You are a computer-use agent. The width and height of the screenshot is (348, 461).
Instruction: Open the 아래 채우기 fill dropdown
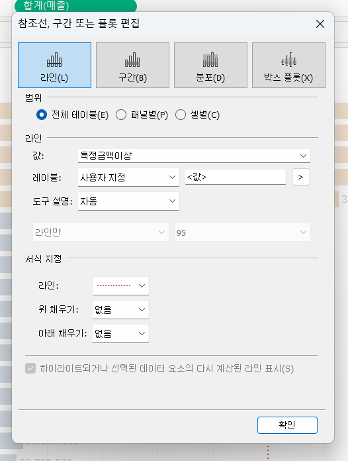click(120, 333)
